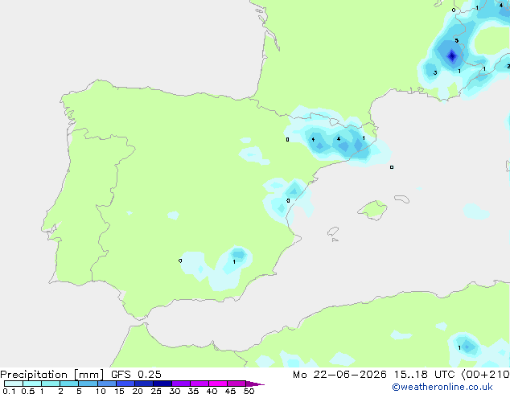The image size is (510, 394).
Task: Click the 5 to 10 mm legend swatch
Action: point(88,384)
